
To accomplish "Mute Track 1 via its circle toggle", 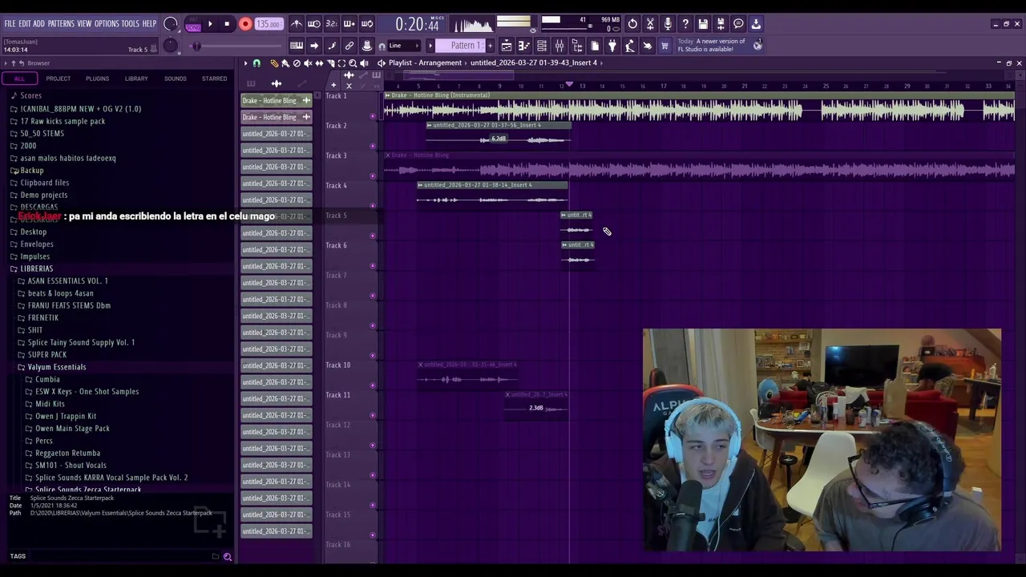I will click(373, 116).
